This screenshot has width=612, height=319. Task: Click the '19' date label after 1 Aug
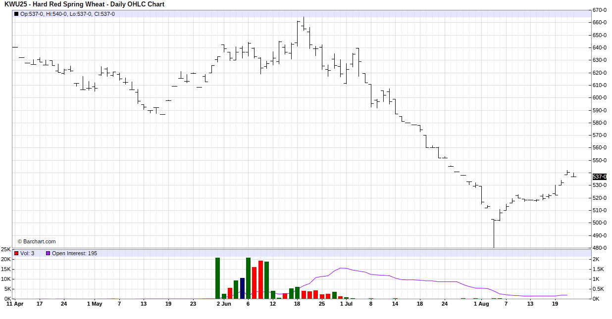click(x=555, y=304)
